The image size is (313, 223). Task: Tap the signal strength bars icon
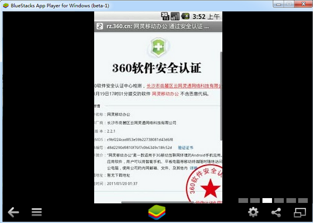[175, 16]
